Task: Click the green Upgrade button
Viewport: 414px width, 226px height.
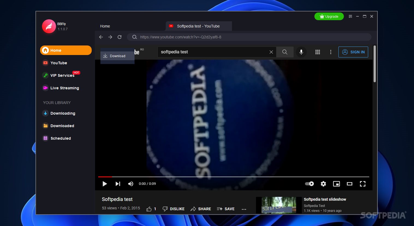Action: (329, 16)
